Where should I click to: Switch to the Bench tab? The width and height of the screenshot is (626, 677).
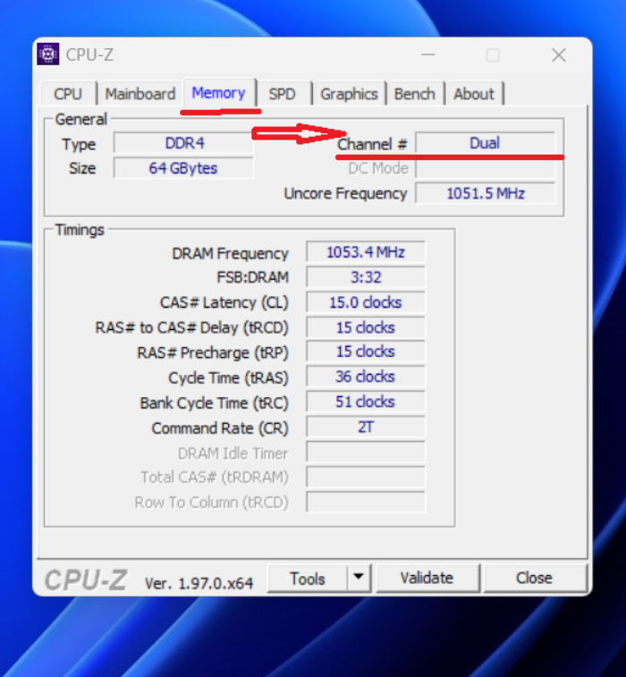tap(415, 94)
